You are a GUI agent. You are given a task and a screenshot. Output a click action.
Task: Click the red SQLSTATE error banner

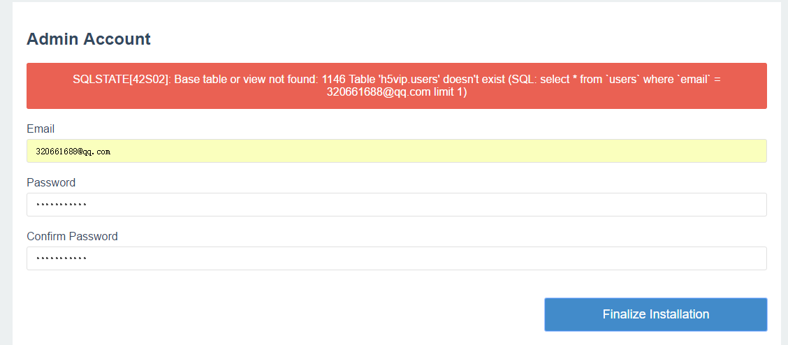tap(397, 86)
